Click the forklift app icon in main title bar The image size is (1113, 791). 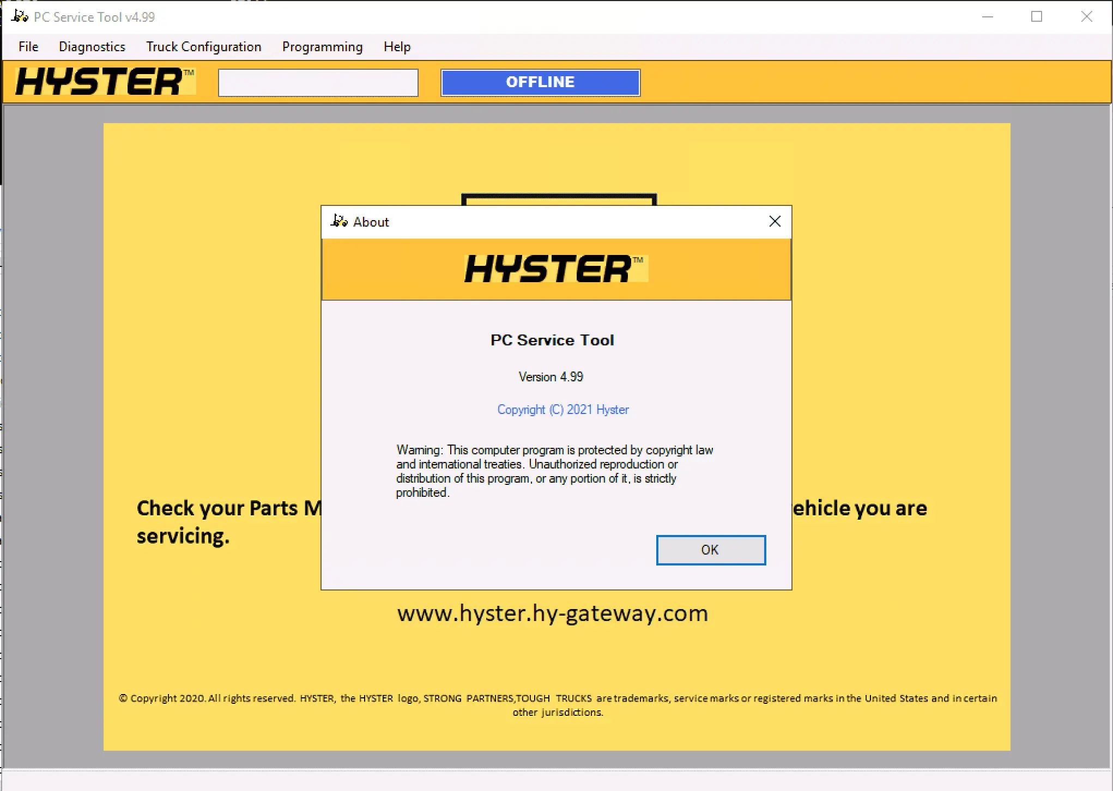[x=20, y=16]
